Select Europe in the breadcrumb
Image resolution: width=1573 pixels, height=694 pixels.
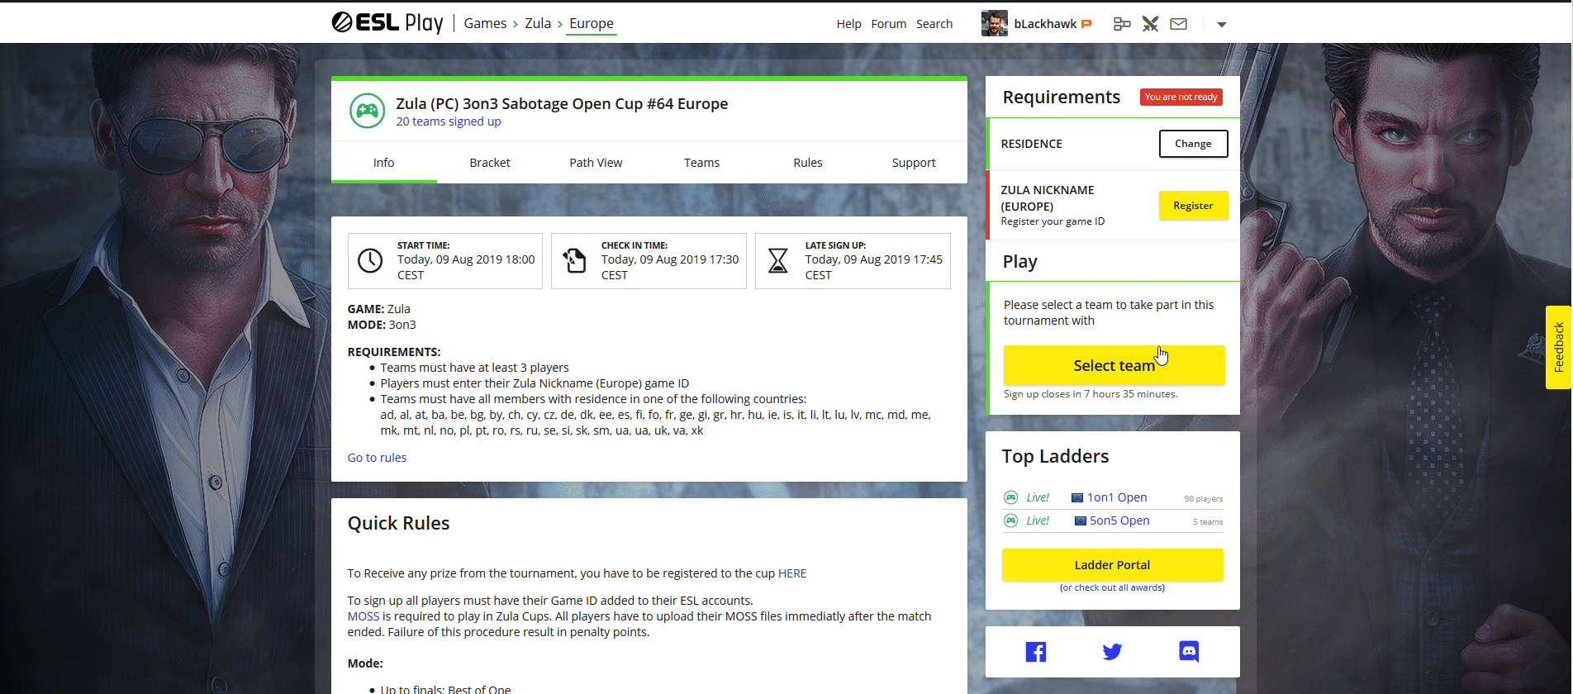point(592,23)
